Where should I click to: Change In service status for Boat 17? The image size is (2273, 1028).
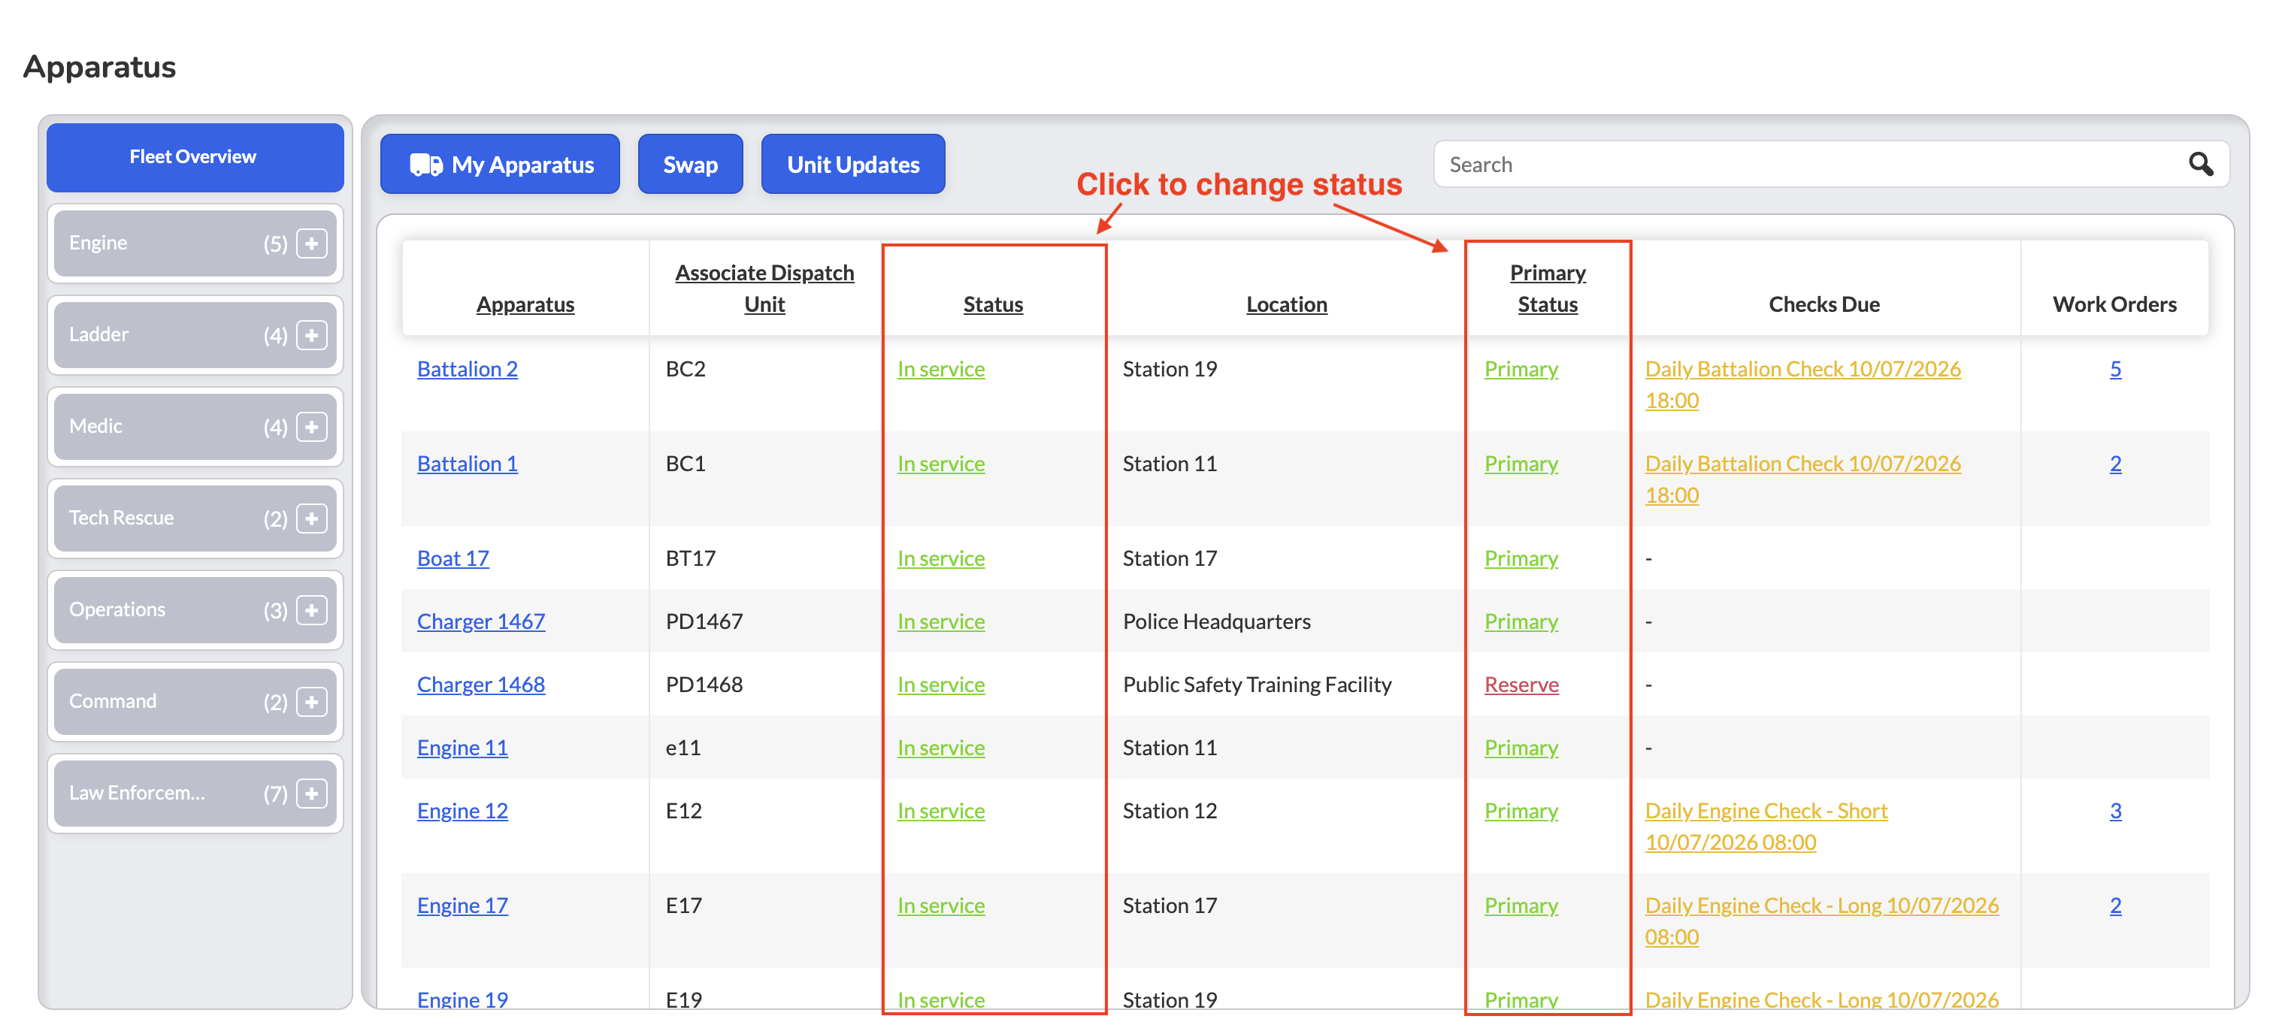[940, 558]
